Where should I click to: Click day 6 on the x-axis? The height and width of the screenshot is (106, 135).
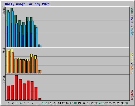click(28, 103)
